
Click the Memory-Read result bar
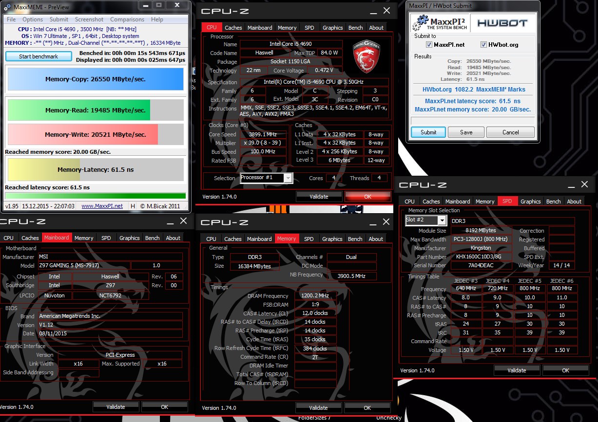[x=96, y=110]
